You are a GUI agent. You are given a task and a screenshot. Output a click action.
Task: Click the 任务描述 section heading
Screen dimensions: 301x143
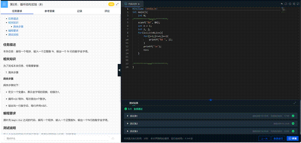(x=9, y=44)
